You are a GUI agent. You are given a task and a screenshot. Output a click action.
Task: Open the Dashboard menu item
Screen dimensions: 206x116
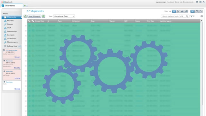12,39
